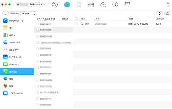Open the device manager phone icon

tap(79, 5)
